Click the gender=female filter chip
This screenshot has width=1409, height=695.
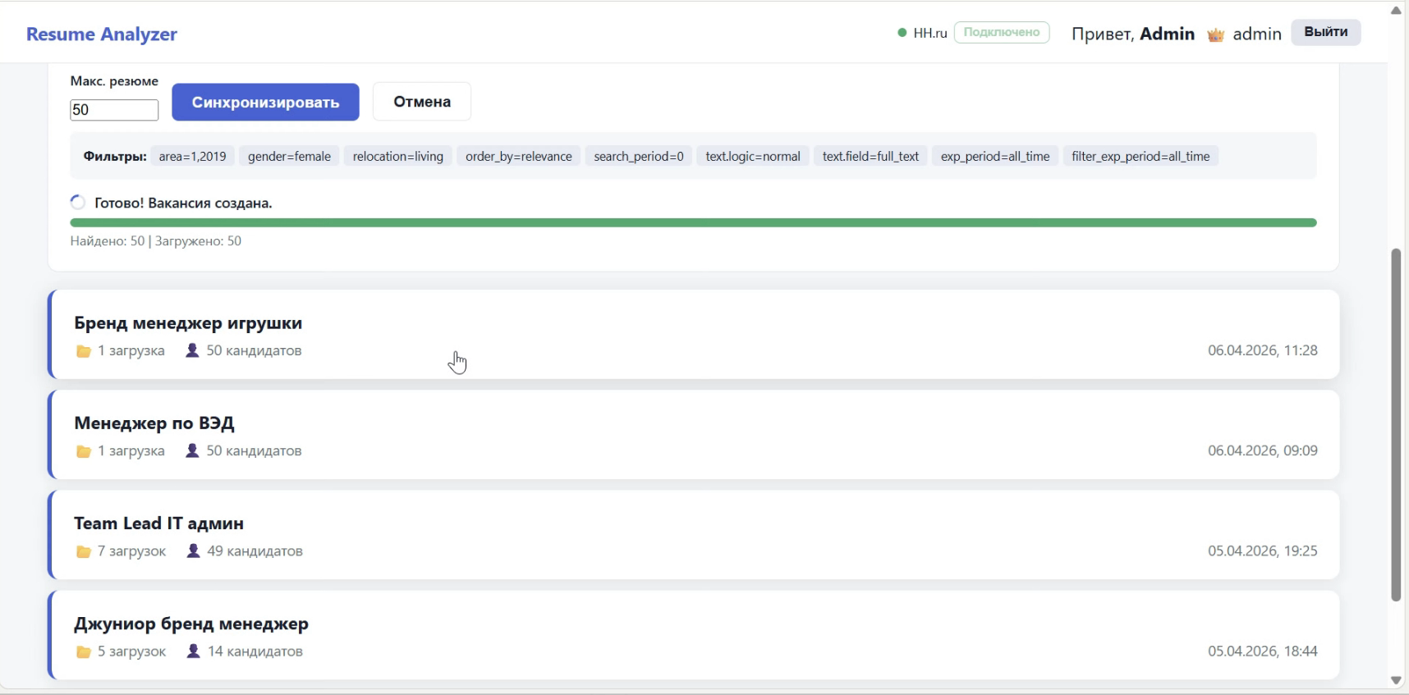tap(290, 156)
